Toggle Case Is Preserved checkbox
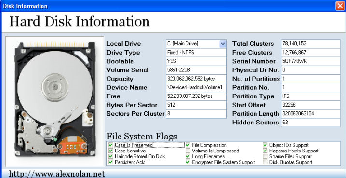The width and height of the screenshot is (346, 178). 110,145
